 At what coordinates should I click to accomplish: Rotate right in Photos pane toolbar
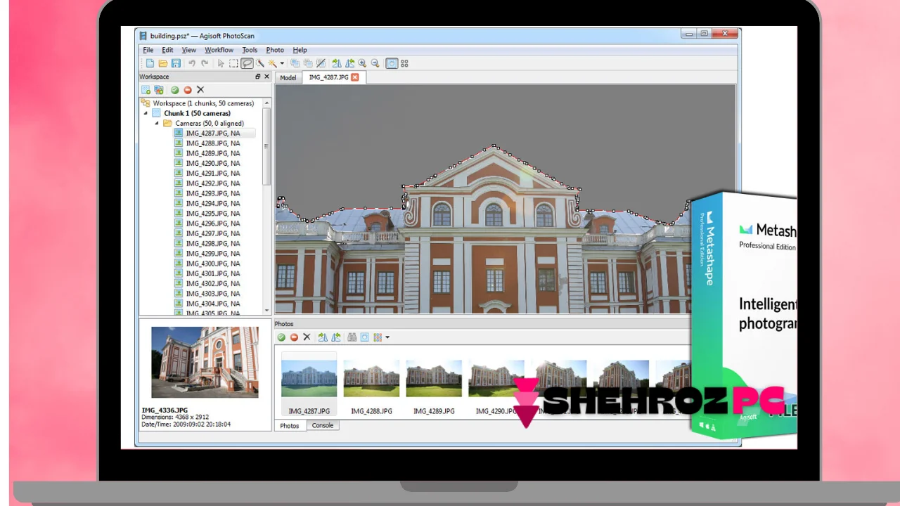tap(336, 337)
